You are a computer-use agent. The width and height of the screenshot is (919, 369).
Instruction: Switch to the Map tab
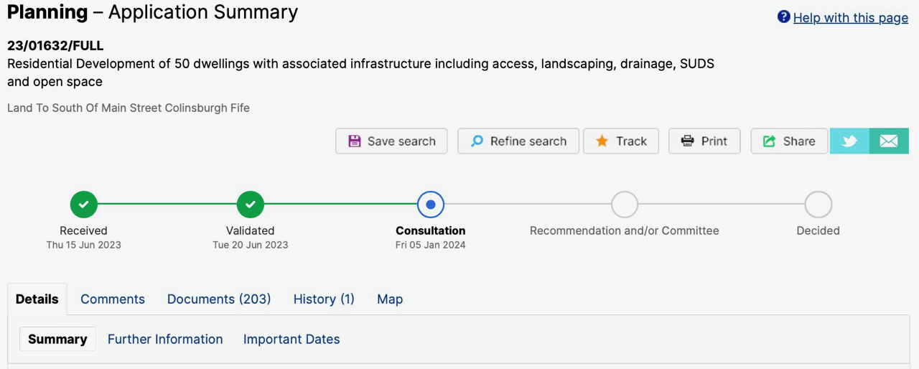pos(390,299)
